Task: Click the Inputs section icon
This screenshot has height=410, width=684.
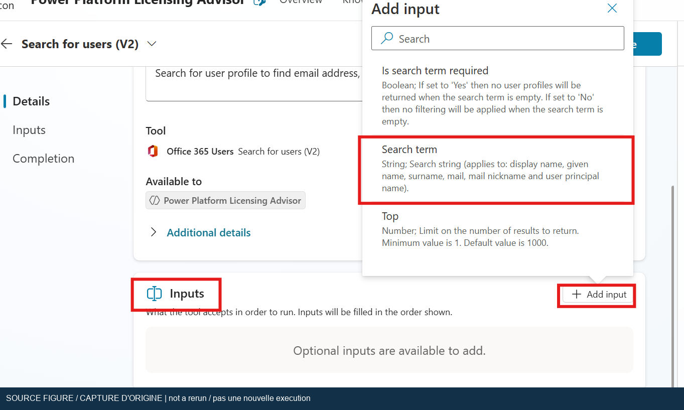Action: [154, 294]
